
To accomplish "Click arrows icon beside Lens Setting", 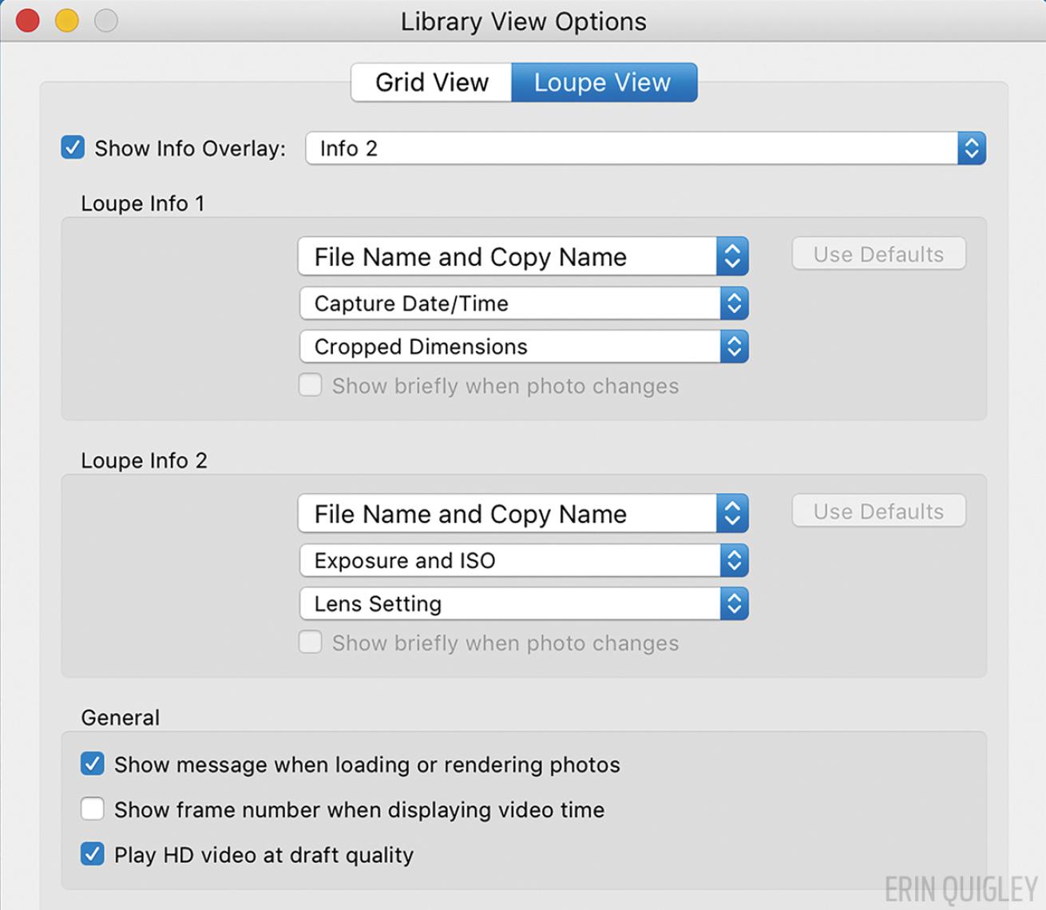I will [734, 603].
